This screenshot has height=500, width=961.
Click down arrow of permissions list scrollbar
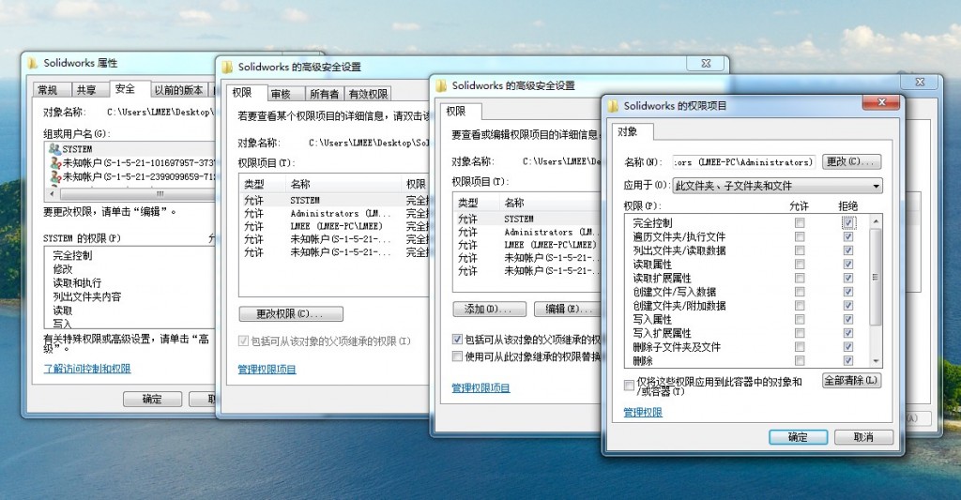876,361
